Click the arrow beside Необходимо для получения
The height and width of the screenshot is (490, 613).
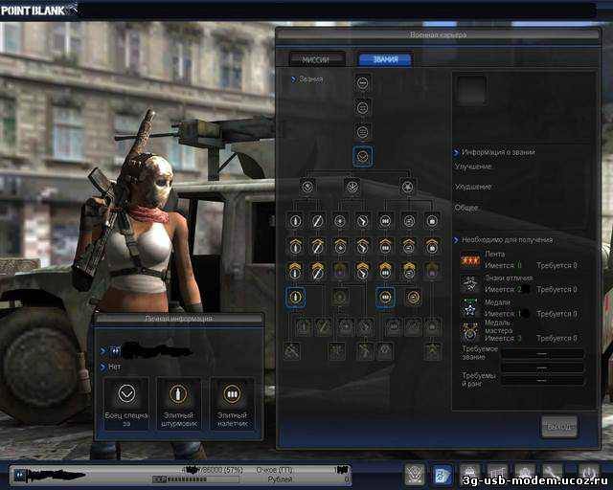456,240
